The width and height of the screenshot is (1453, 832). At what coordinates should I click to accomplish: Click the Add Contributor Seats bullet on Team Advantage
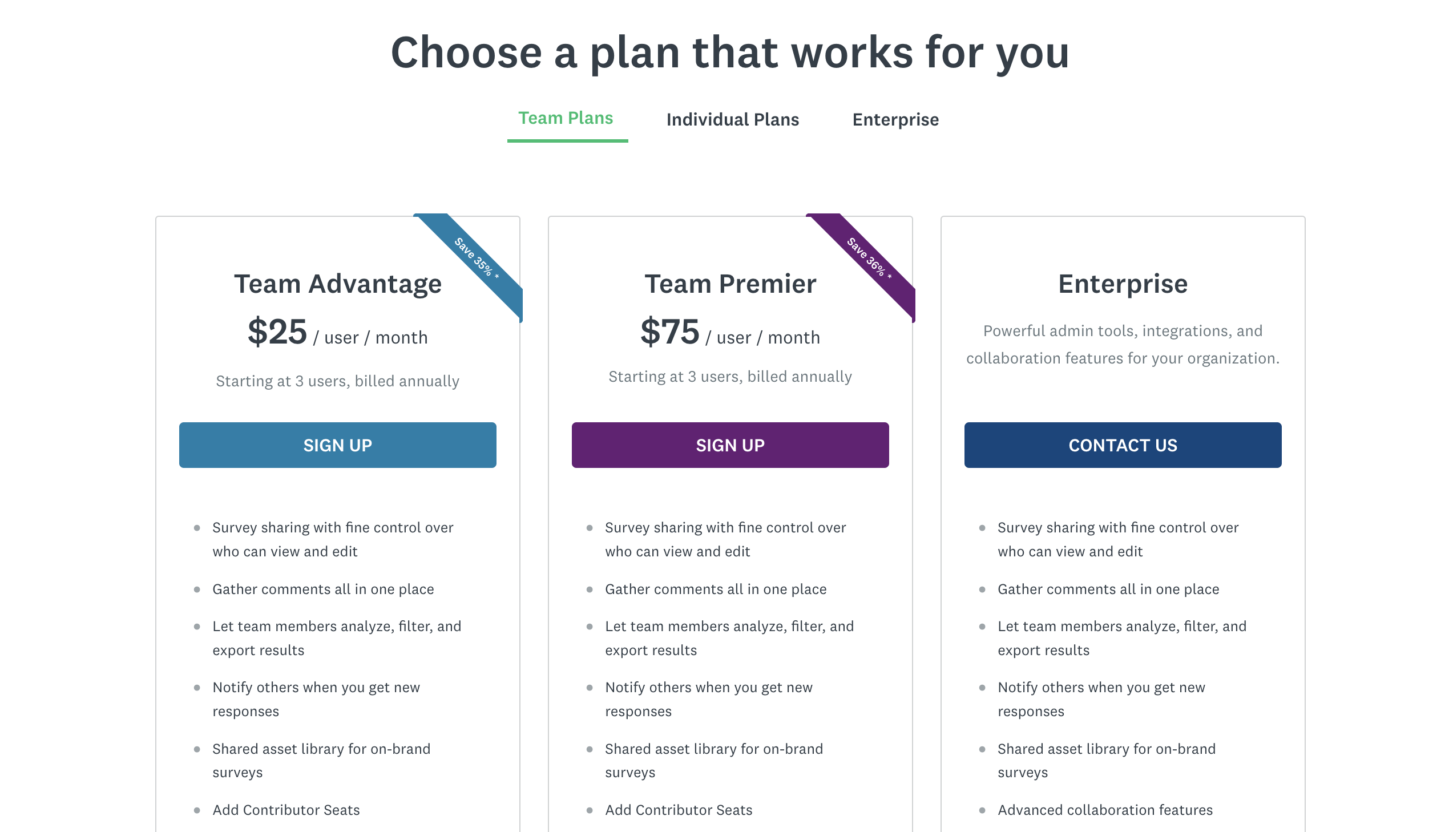pyautogui.click(x=286, y=810)
